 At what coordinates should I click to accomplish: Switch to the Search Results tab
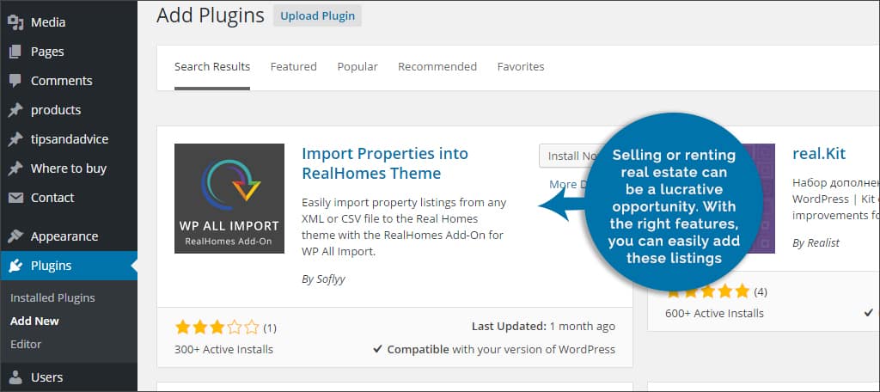(212, 67)
